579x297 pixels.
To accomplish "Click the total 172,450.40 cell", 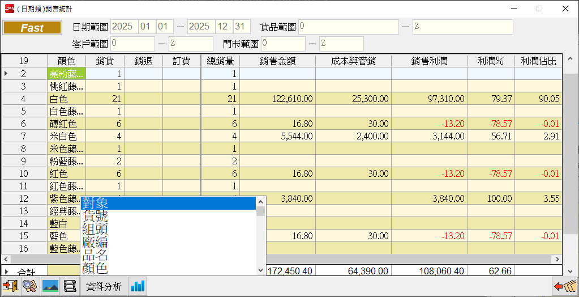I will [290, 271].
